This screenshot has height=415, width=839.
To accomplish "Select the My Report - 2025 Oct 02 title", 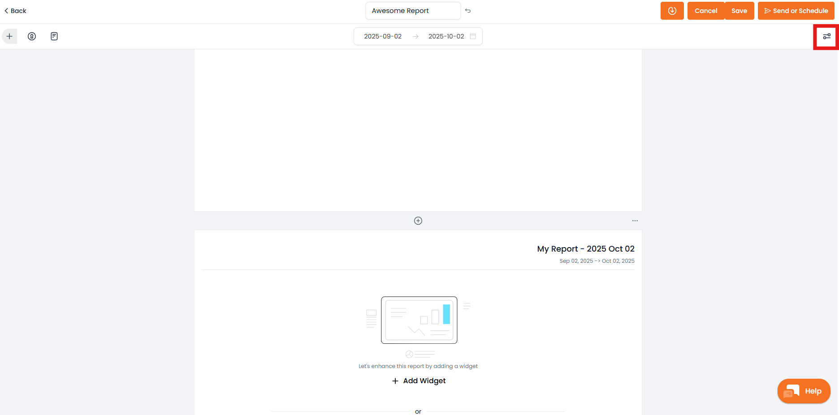I will (585, 249).
